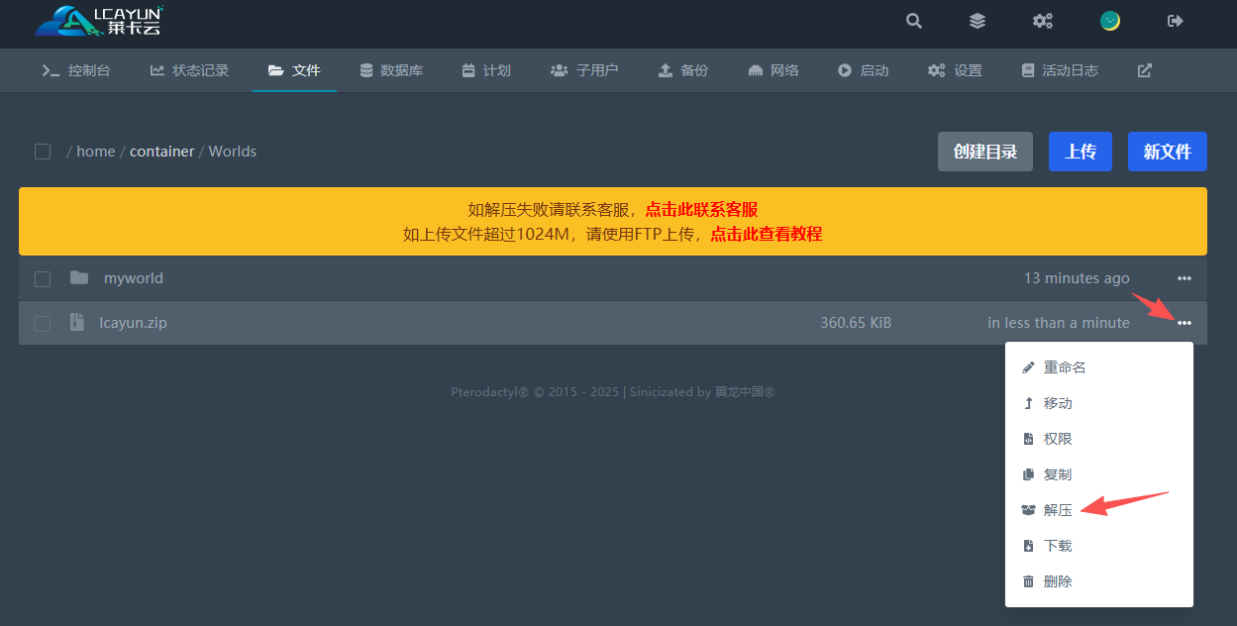
Task: Check the lcayun.zip file checkbox
Action: 43,324
